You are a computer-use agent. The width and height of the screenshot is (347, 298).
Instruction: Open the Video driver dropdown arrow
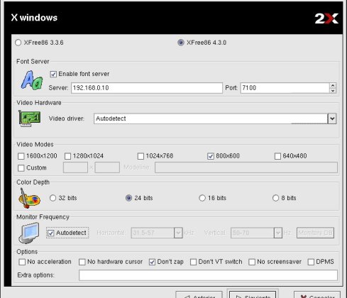332,118
